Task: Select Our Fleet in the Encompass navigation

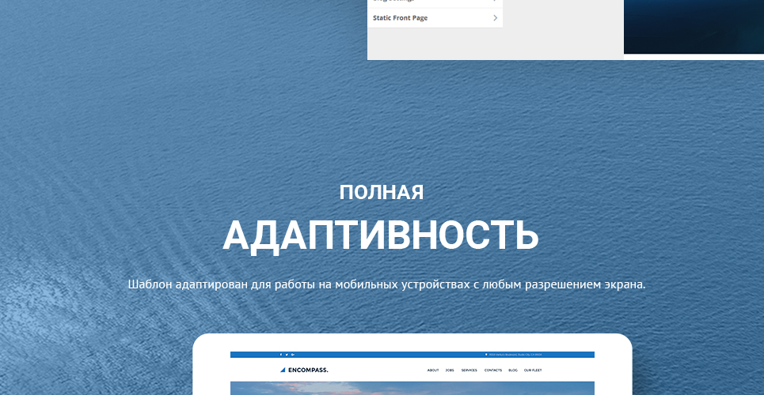Action: [533, 371]
